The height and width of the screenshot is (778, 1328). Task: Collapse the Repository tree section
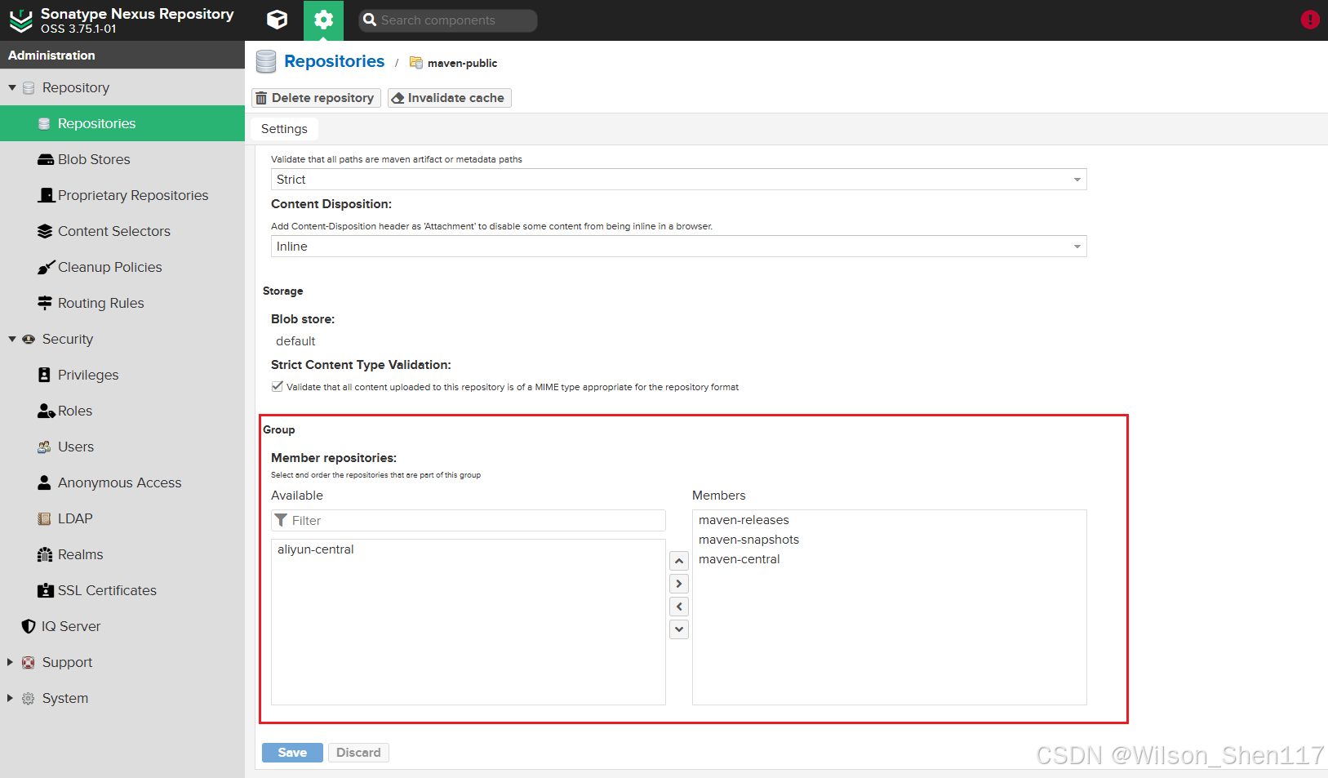(12, 87)
